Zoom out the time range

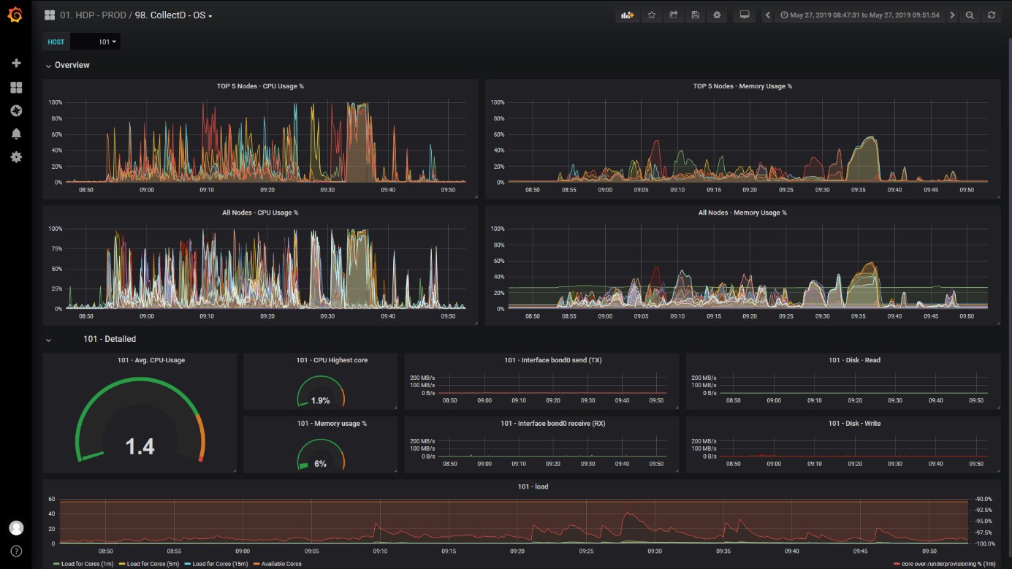click(x=970, y=15)
